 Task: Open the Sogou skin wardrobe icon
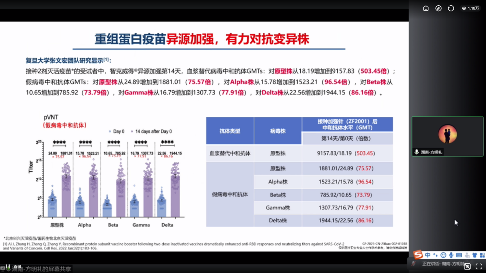pyautogui.click(x=475, y=255)
